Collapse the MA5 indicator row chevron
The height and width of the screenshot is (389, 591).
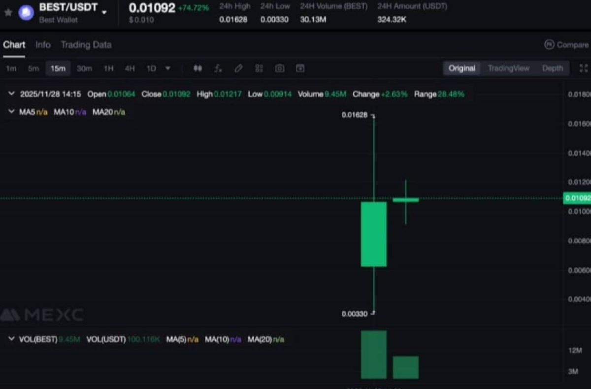[x=11, y=111]
